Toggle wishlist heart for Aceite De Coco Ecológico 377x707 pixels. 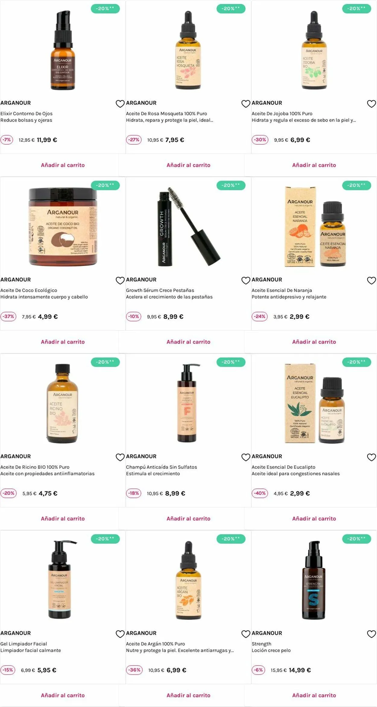pos(120,281)
